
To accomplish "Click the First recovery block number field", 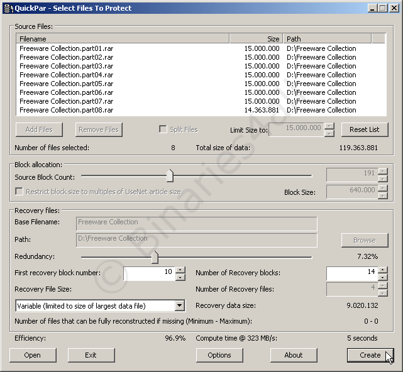I will (x=150, y=273).
